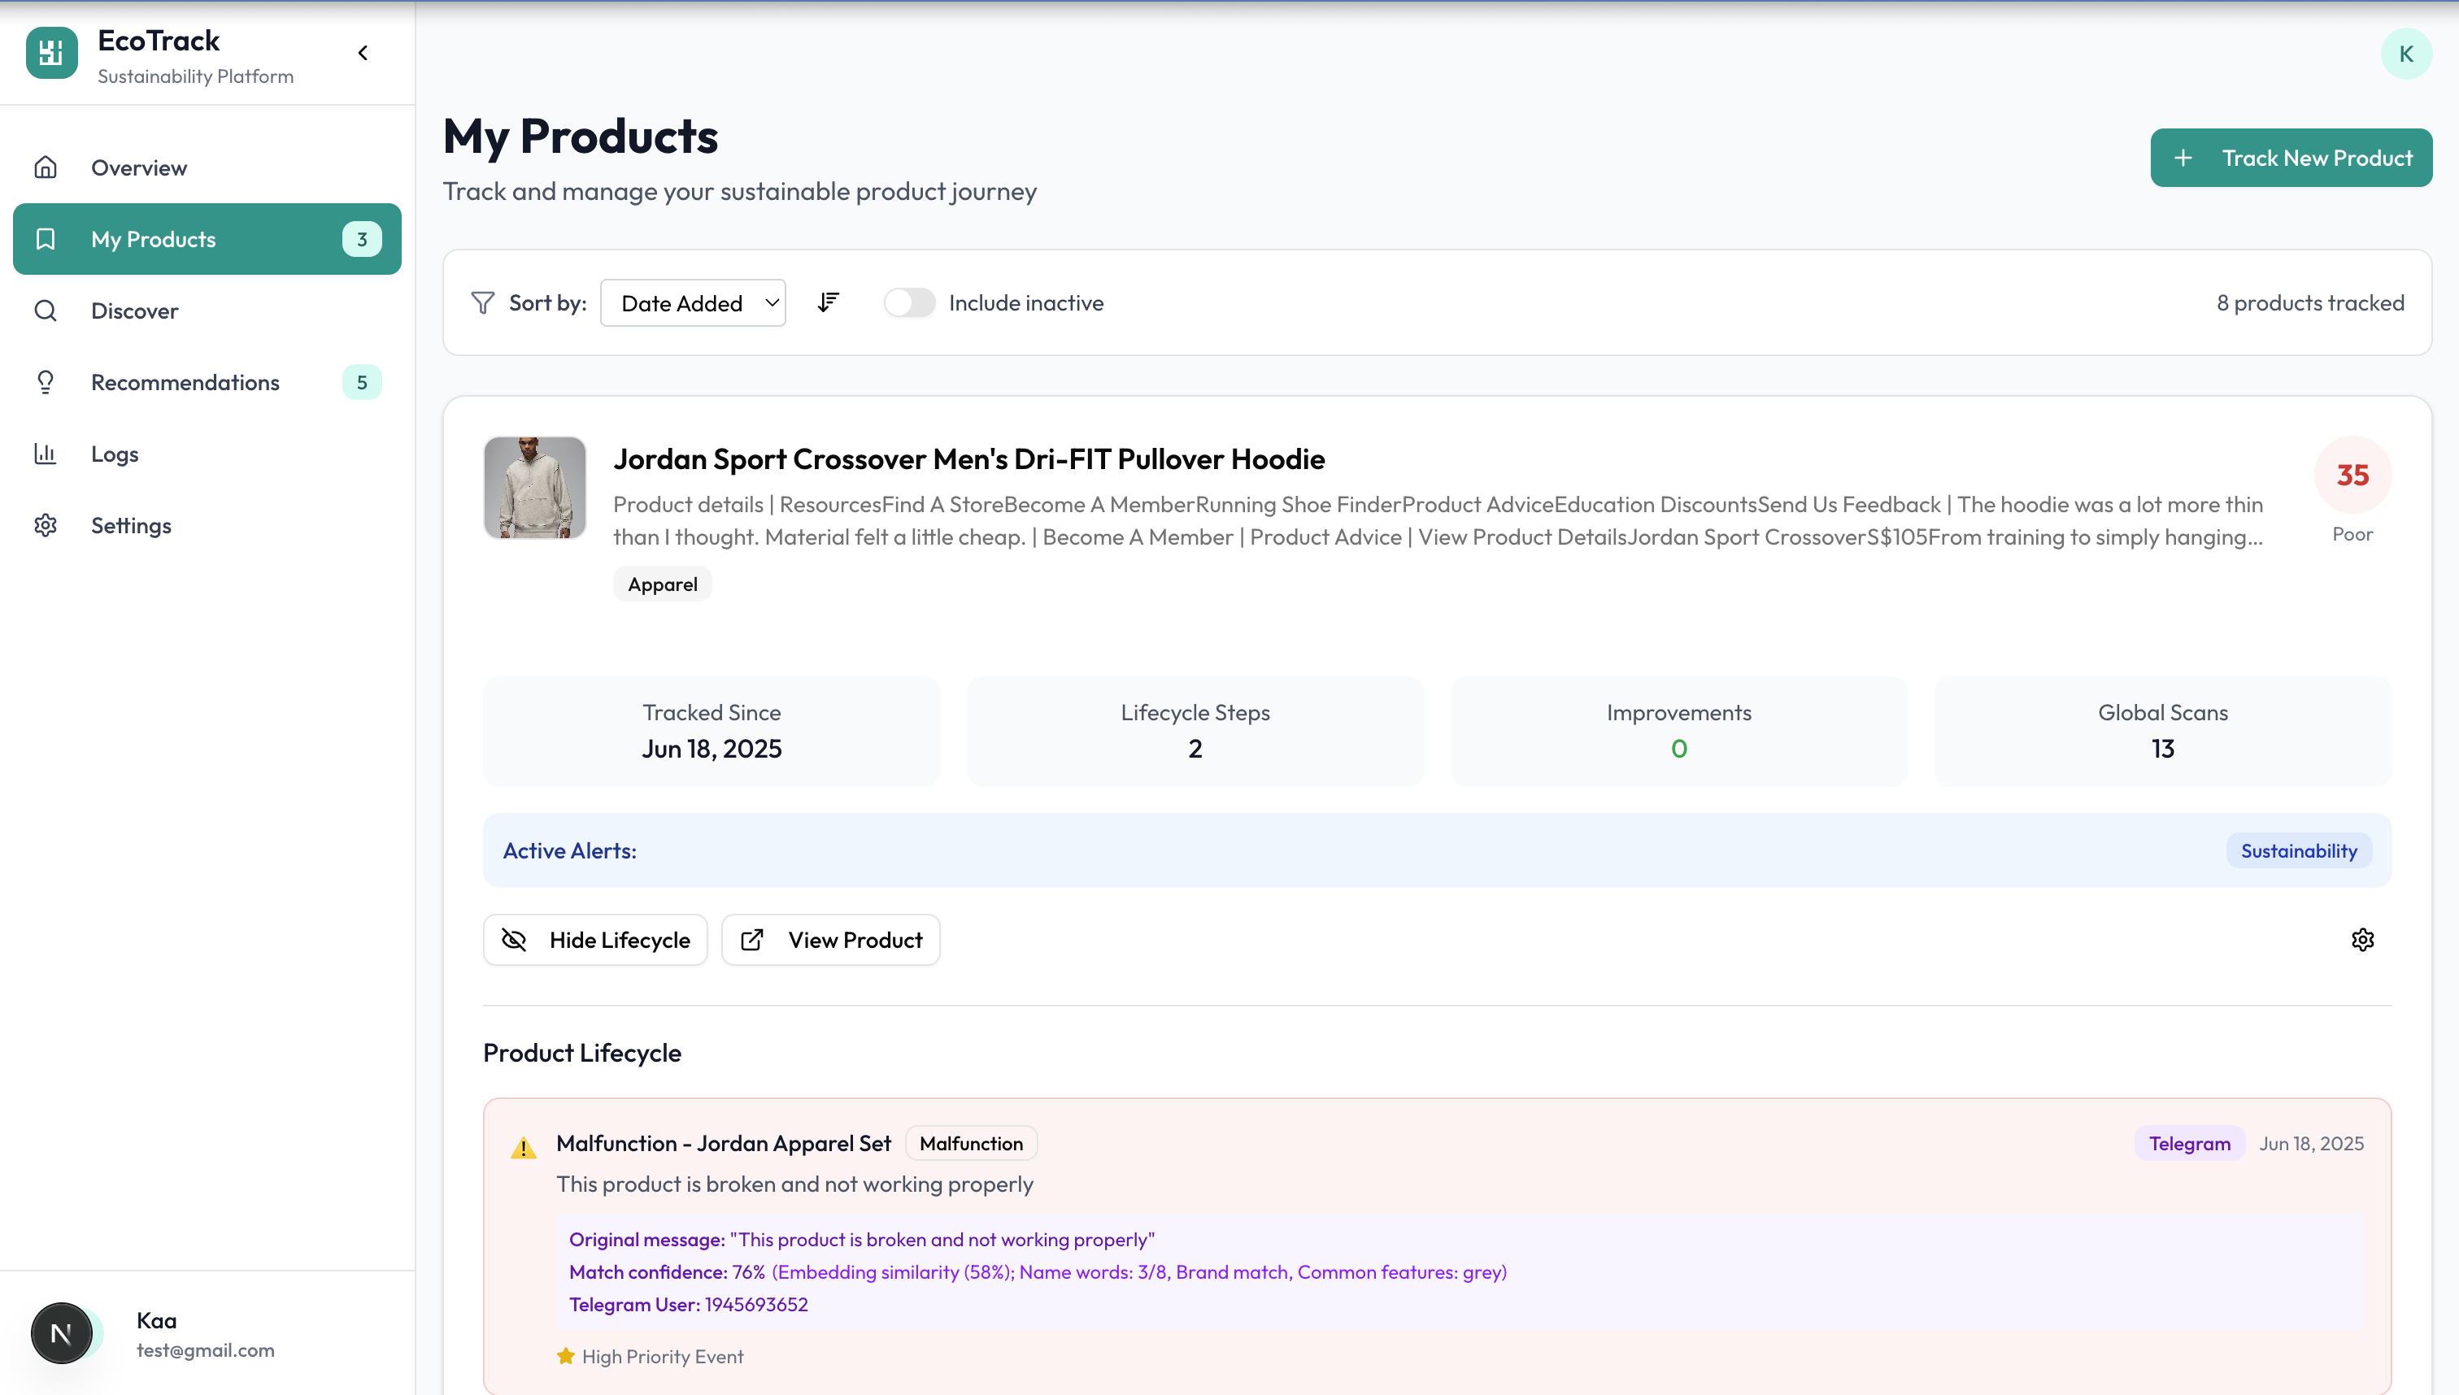Image resolution: width=2459 pixels, height=1395 pixels.
Task: Hide the product lifecycle section
Action: (x=595, y=940)
